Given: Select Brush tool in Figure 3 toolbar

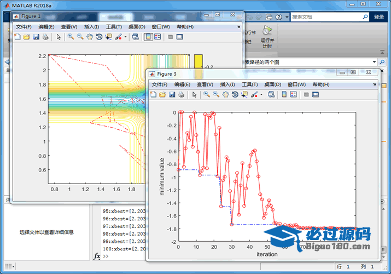Looking at the screenshot, I should pyautogui.click(x=254, y=95).
